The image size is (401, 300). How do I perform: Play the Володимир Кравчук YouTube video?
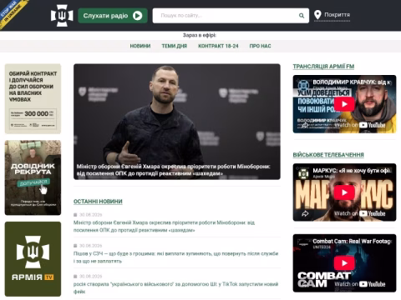344,104
